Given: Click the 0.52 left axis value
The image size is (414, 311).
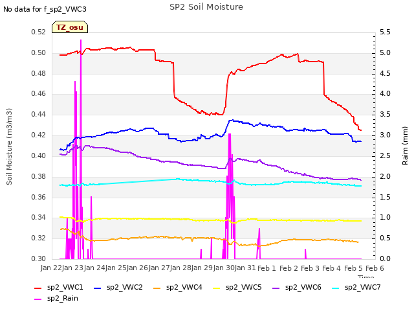Looking at the screenshot, I should [39, 32].
